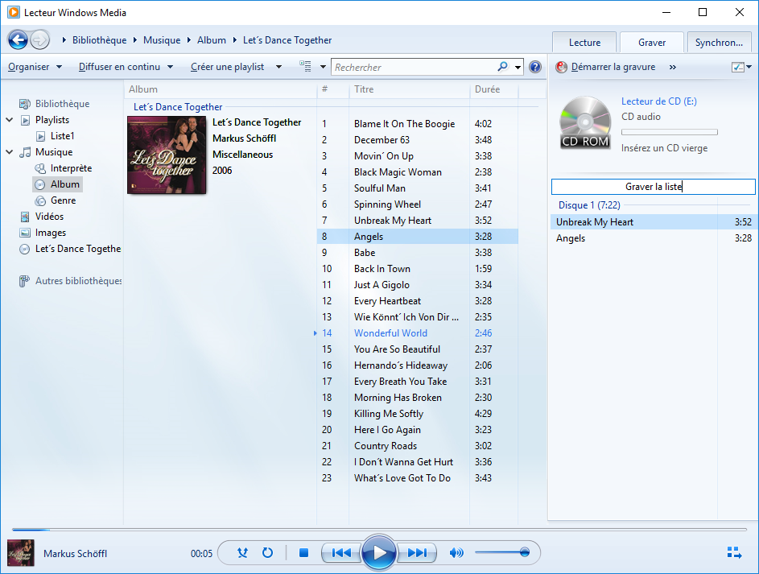Click the playback seek bar

(x=380, y=530)
